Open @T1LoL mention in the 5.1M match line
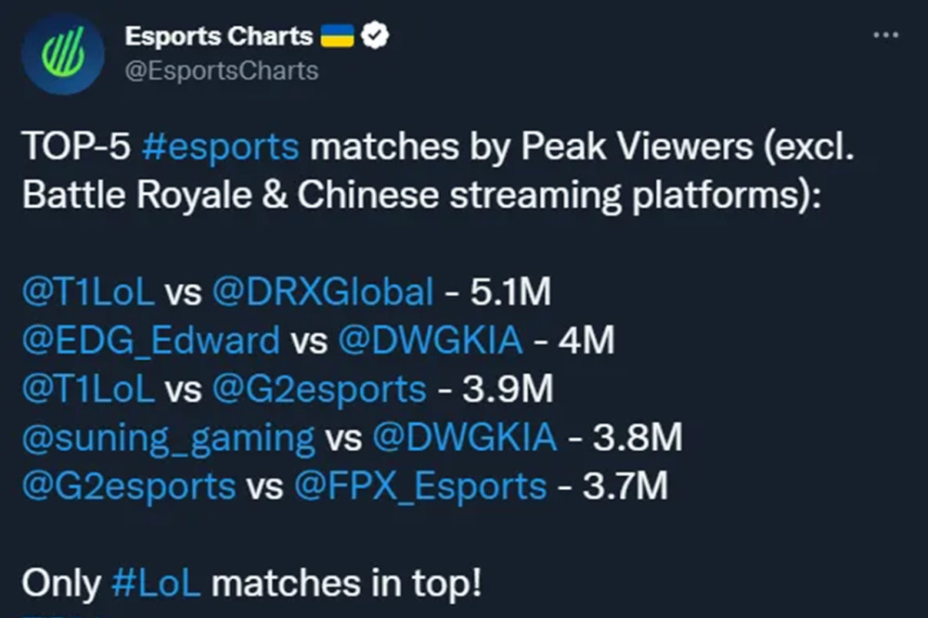Viewport: 928px width, 618px height. [x=88, y=292]
